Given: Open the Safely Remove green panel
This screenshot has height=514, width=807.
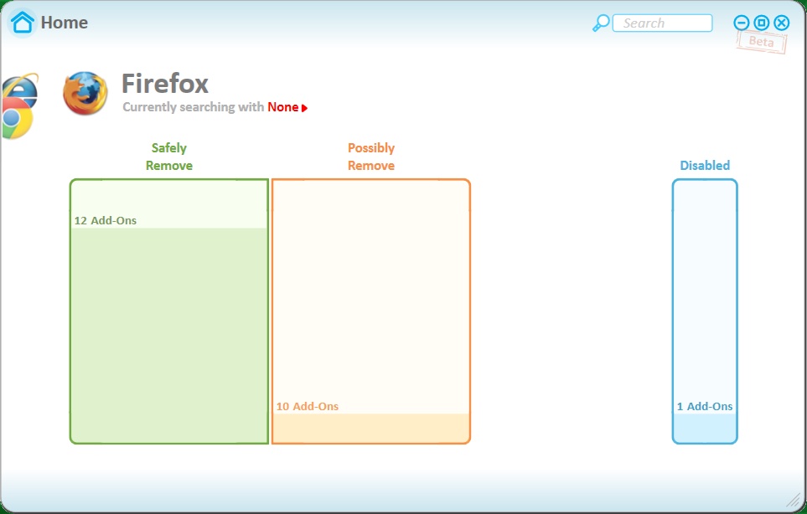Looking at the screenshot, I should [169, 311].
